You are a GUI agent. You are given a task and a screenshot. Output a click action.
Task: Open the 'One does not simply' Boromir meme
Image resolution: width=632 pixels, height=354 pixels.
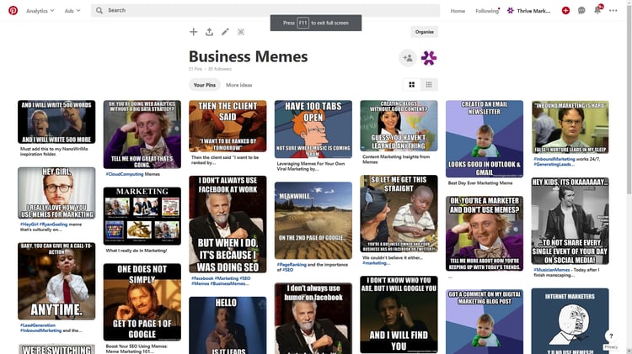[x=142, y=302]
